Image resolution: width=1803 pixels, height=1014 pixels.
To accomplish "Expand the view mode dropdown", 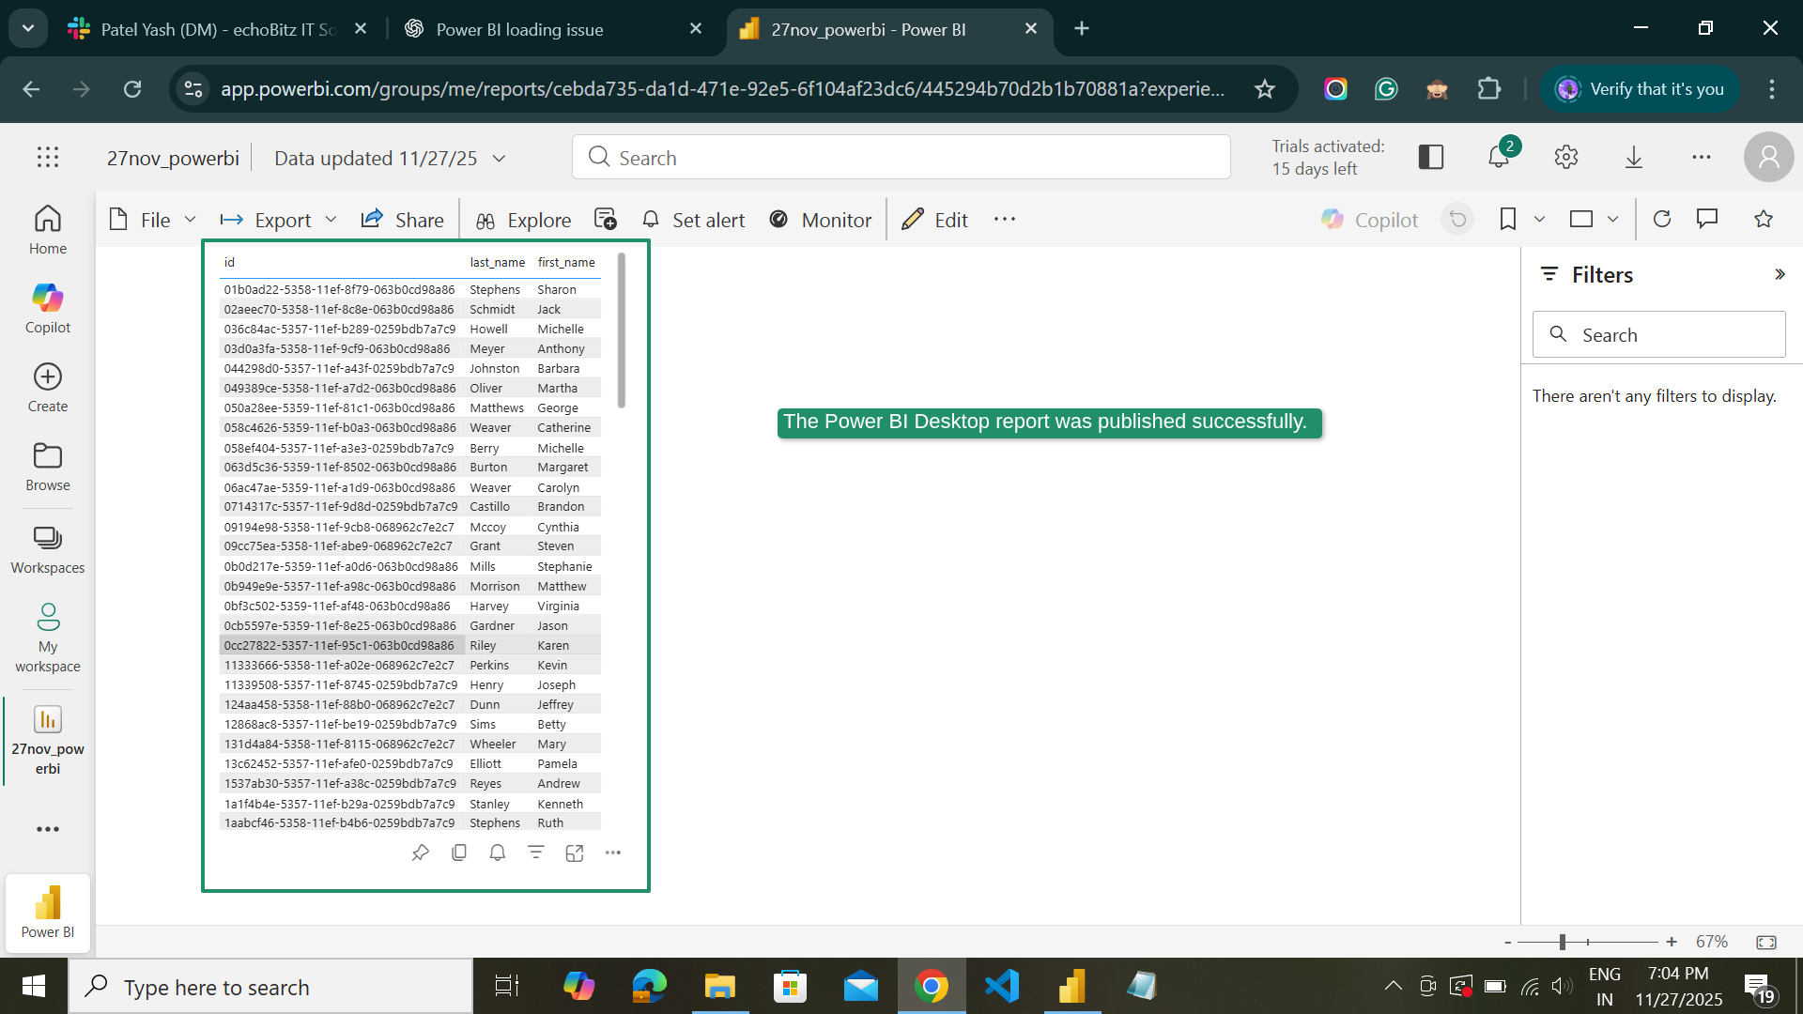I will click(1614, 219).
